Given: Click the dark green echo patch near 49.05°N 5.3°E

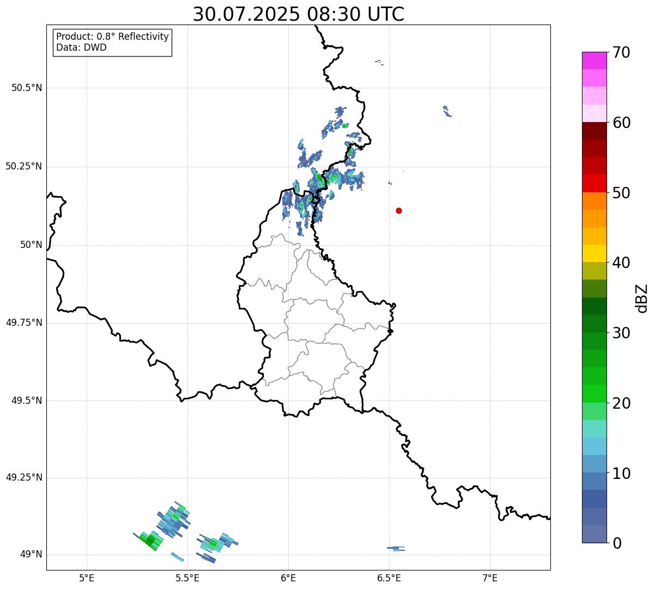Looking at the screenshot, I should (x=148, y=541).
